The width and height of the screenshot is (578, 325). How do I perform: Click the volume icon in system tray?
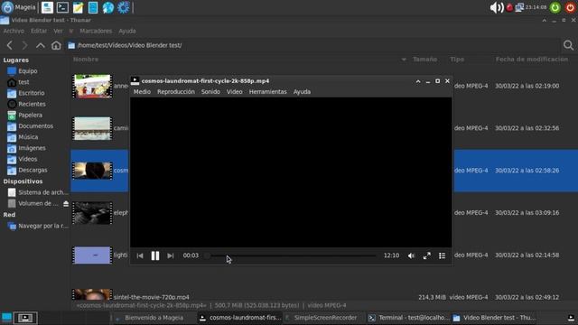coord(496,7)
